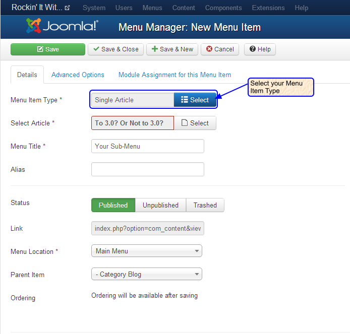Open the Content menu
The width and height of the screenshot is (350, 334).
184,8
